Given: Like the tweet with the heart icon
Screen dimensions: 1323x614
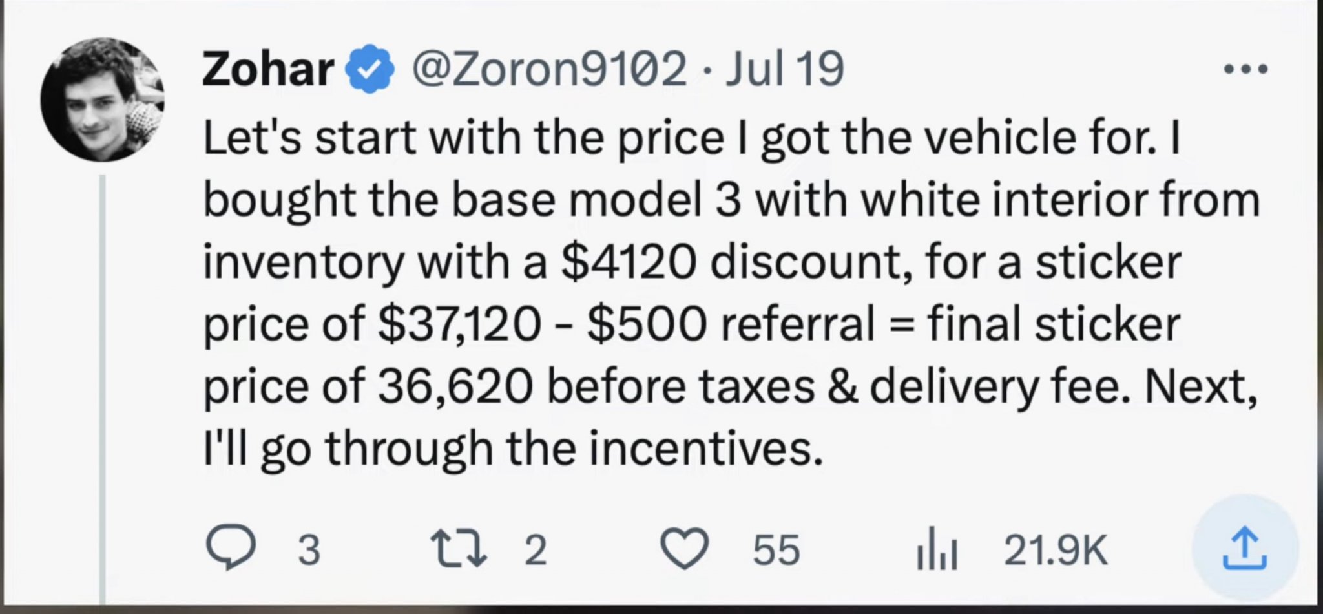Looking at the screenshot, I should pyautogui.click(x=685, y=549).
